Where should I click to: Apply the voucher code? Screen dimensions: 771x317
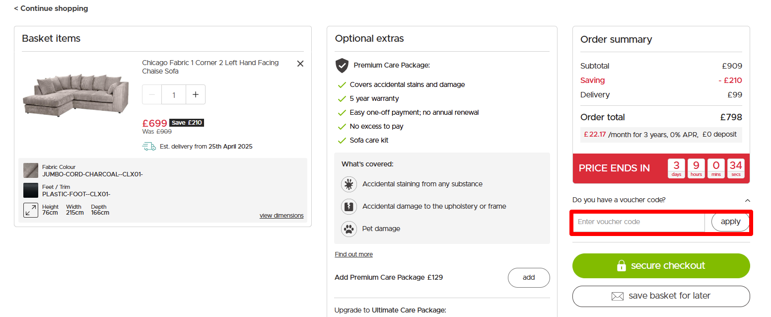pyautogui.click(x=730, y=222)
